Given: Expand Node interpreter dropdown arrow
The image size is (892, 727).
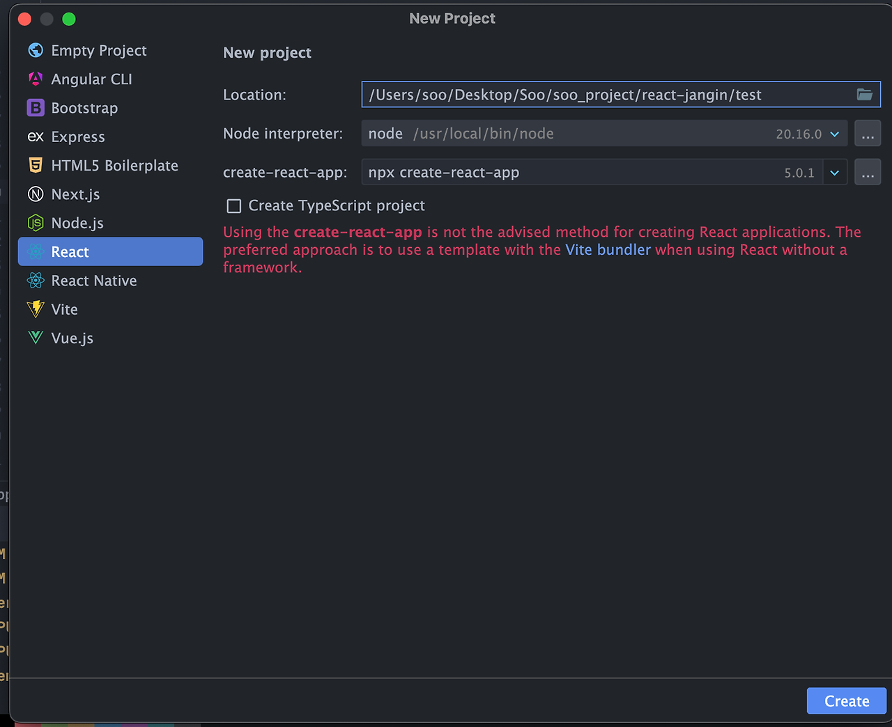Looking at the screenshot, I should pos(835,134).
